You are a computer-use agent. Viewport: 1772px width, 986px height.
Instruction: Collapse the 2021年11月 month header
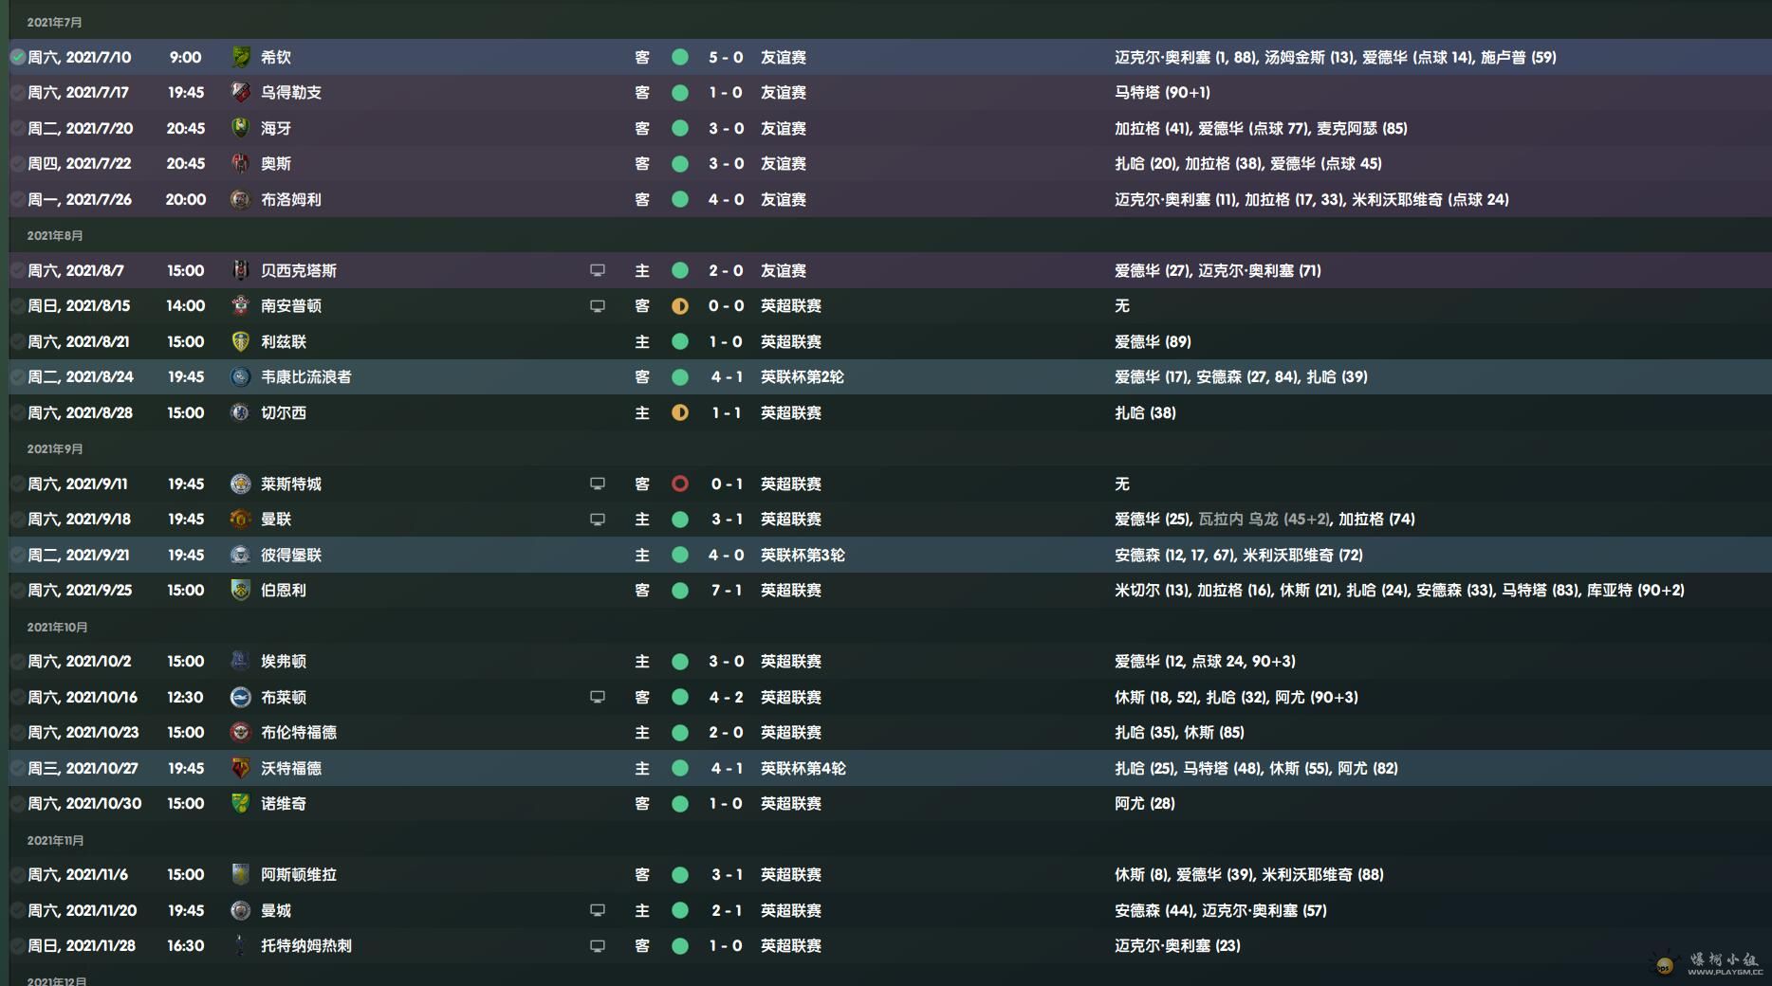[56, 840]
